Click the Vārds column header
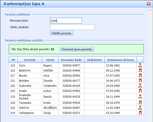This screenshot has width=153, height=122. (x=50, y=60)
